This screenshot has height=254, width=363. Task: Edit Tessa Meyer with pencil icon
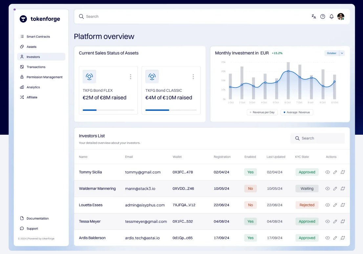(335, 221)
